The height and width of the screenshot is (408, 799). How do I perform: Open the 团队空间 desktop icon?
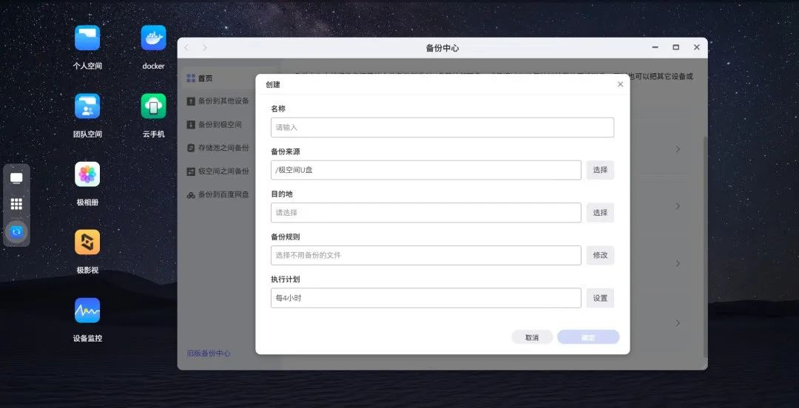(x=87, y=106)
